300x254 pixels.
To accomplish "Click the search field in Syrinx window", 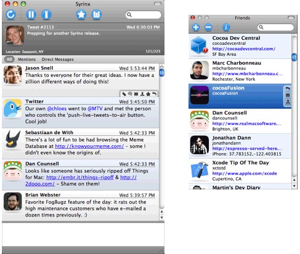I will click(x=143, y=15).
